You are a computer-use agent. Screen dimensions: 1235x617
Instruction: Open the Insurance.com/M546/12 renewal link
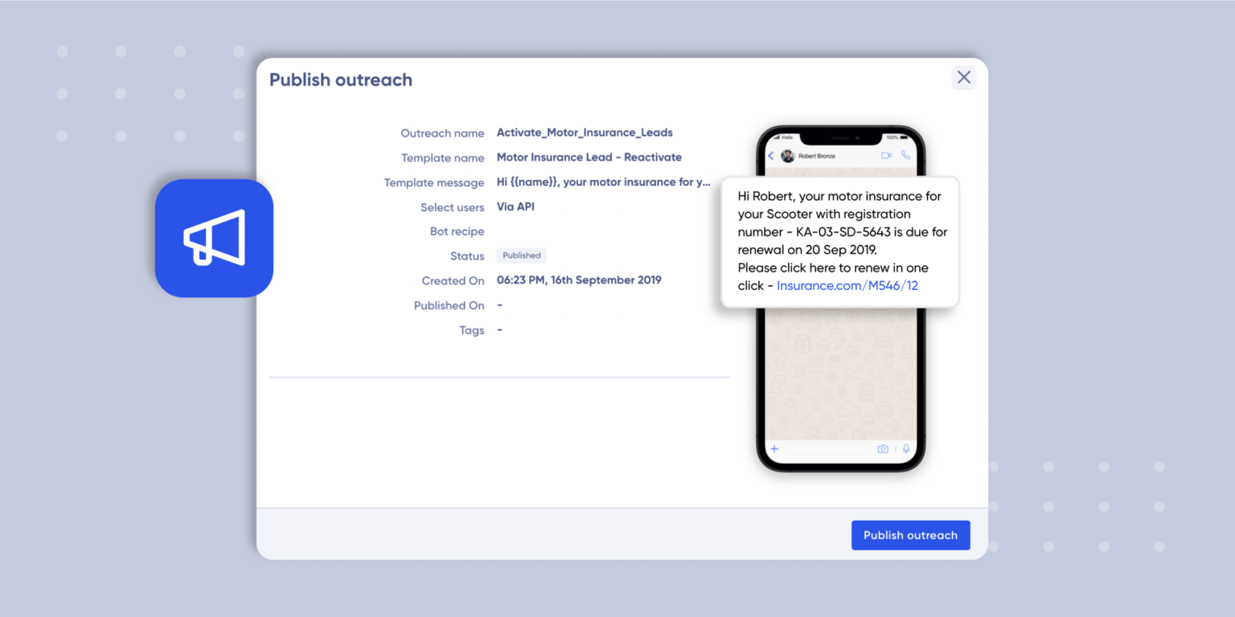(847, 285)
